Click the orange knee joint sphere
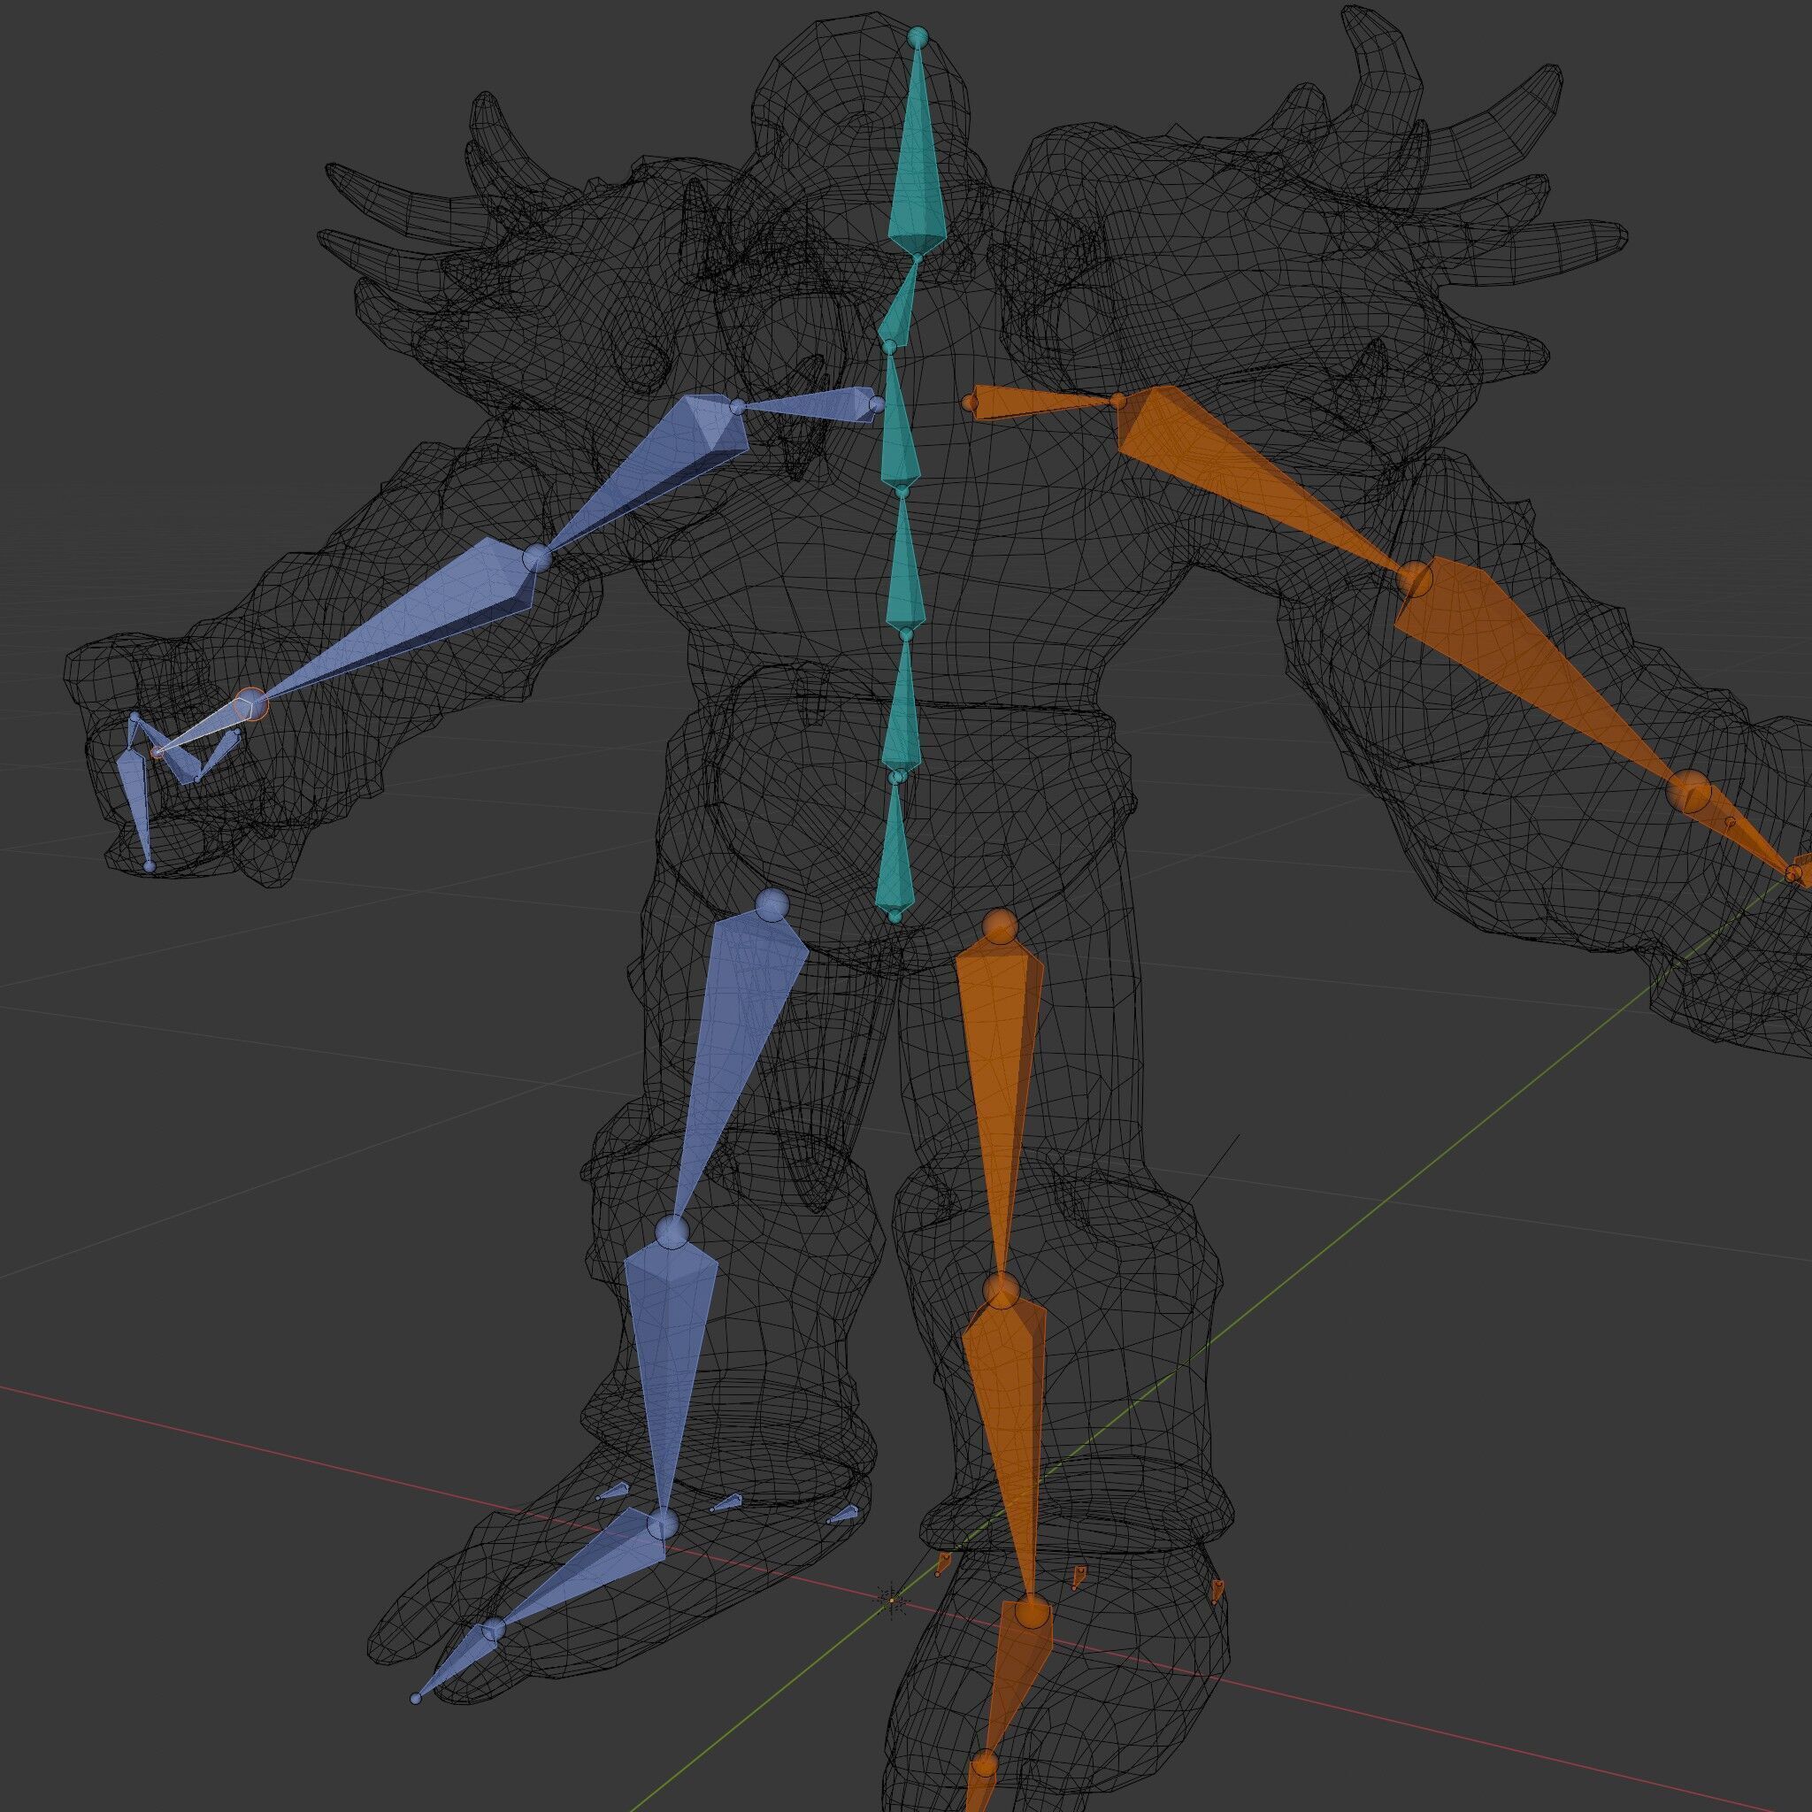 point(1000,1291)
